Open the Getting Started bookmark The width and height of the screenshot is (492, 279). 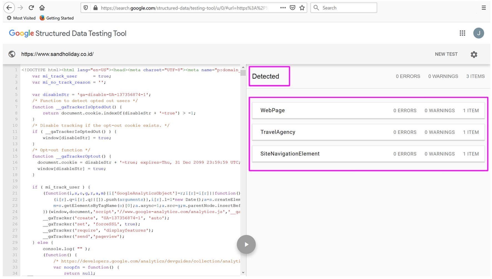[x=57, y=18]
